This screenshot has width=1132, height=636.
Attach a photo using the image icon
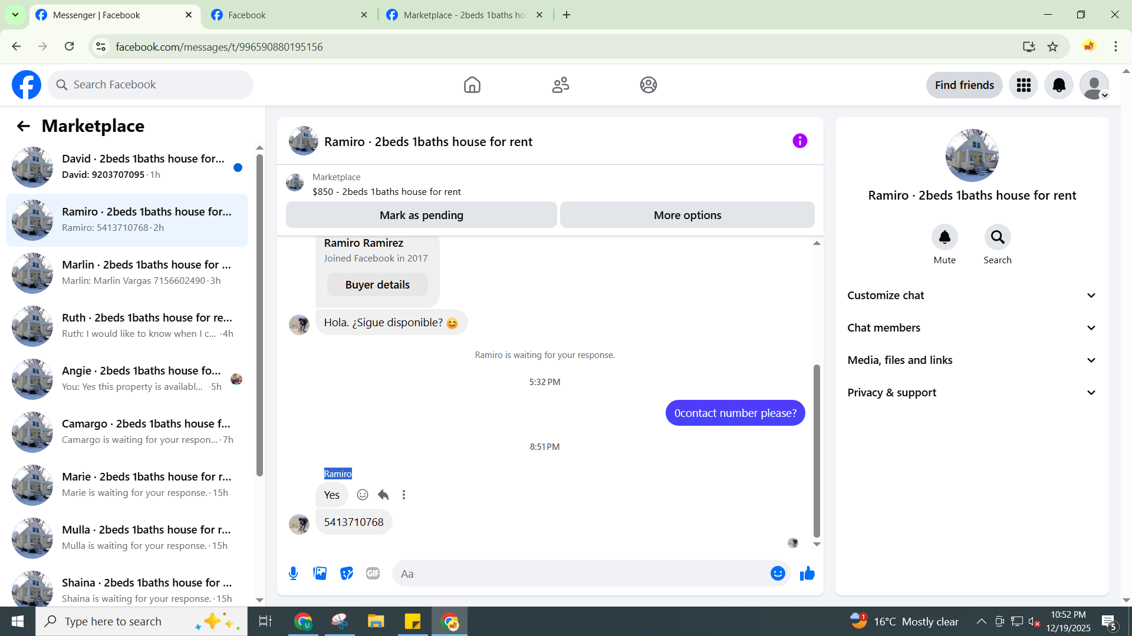tap(320, 574)
